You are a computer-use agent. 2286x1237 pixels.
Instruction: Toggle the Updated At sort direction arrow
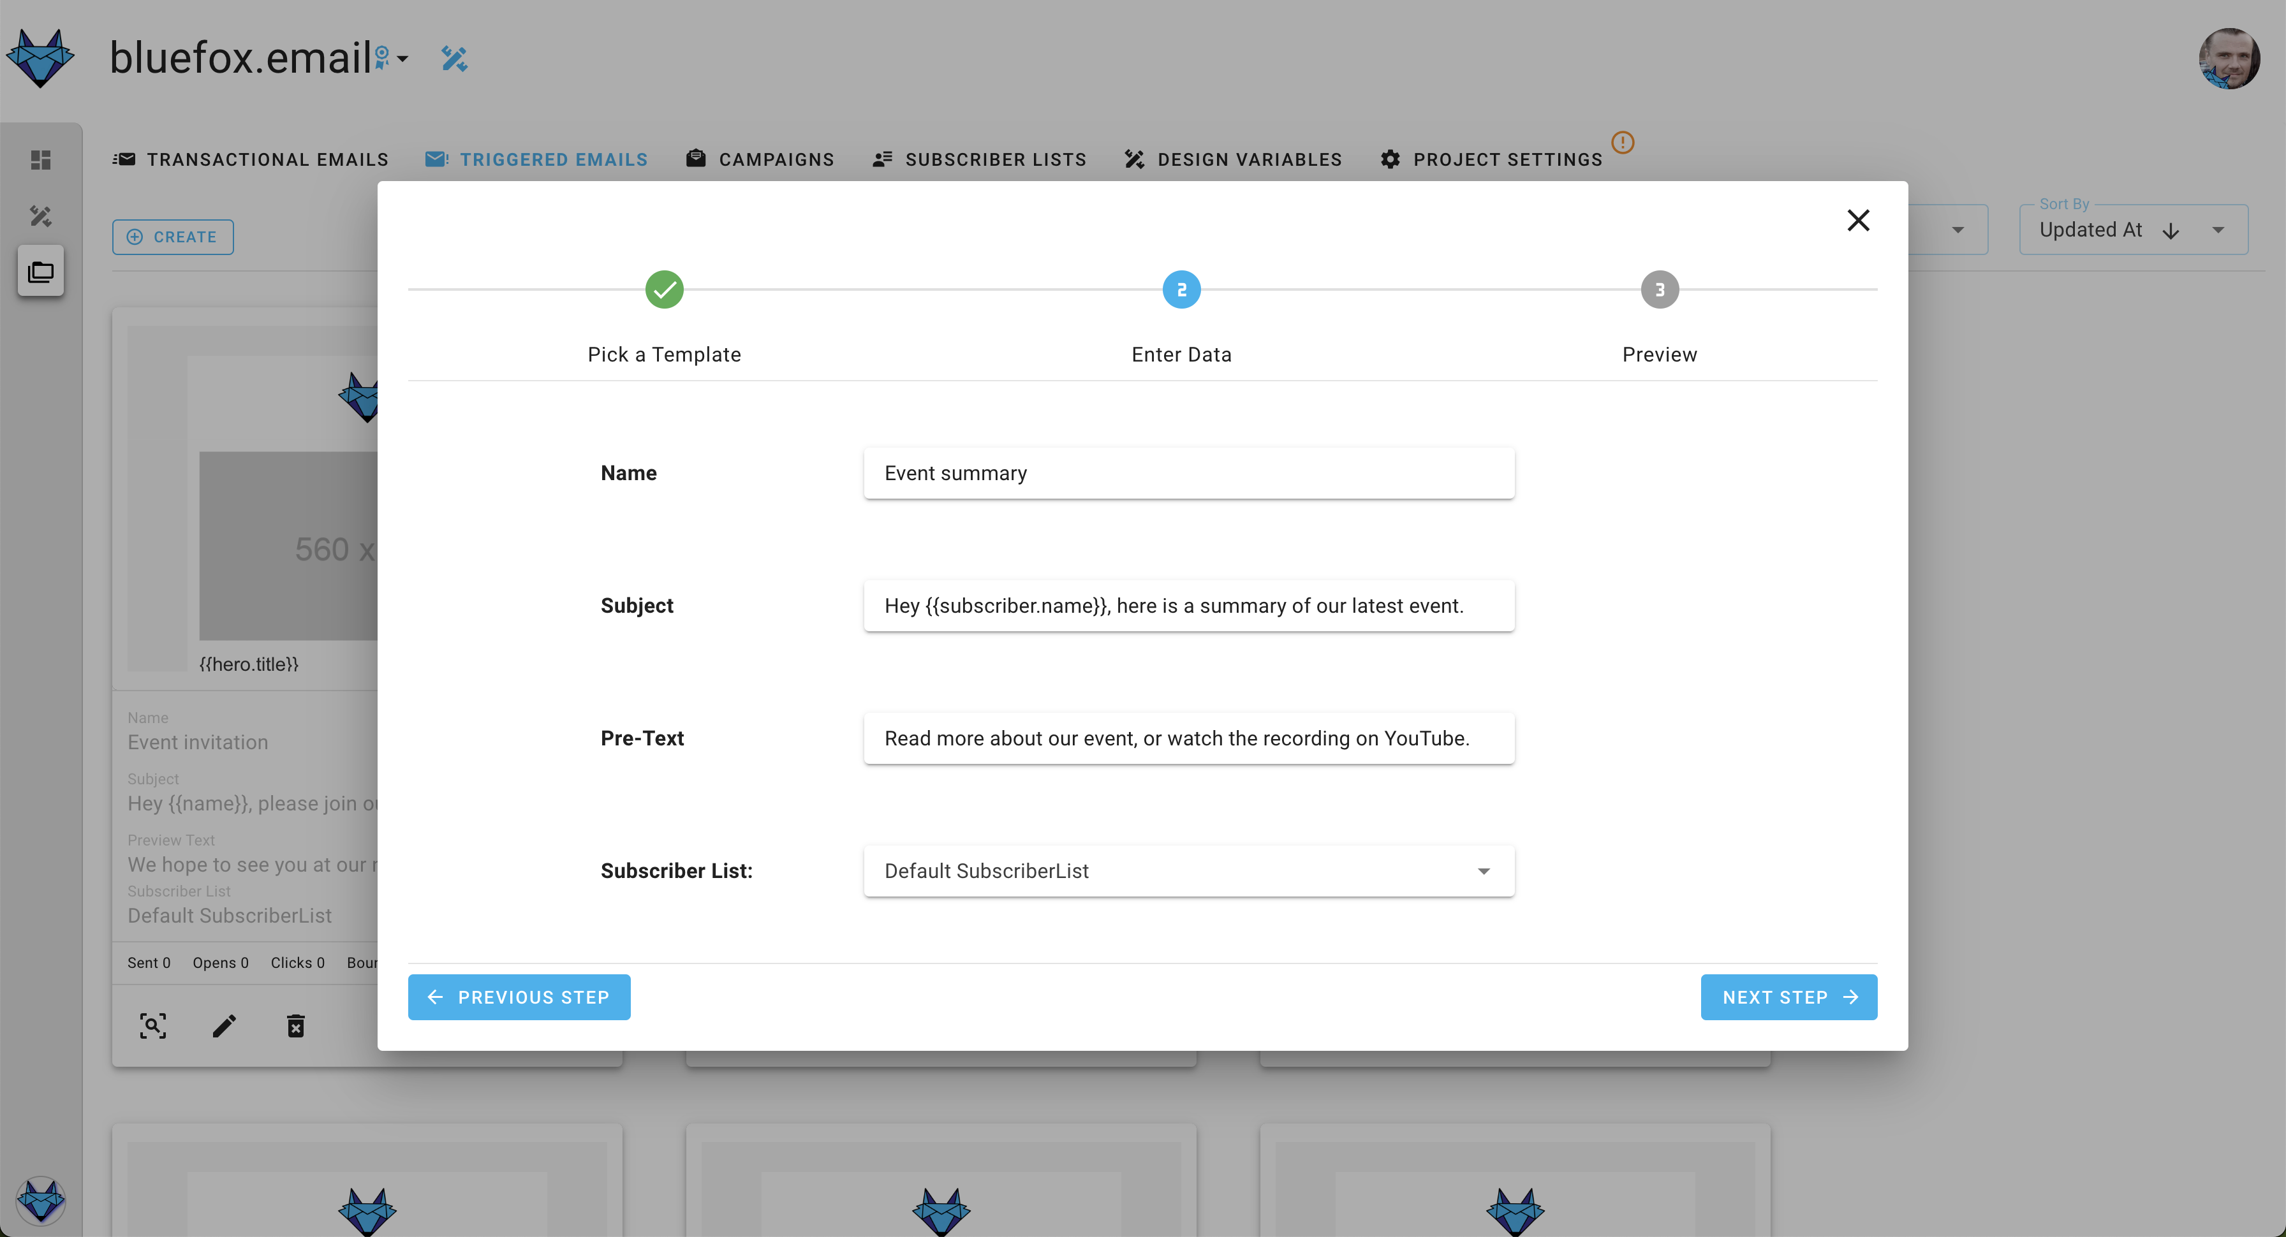[2171, 231]
